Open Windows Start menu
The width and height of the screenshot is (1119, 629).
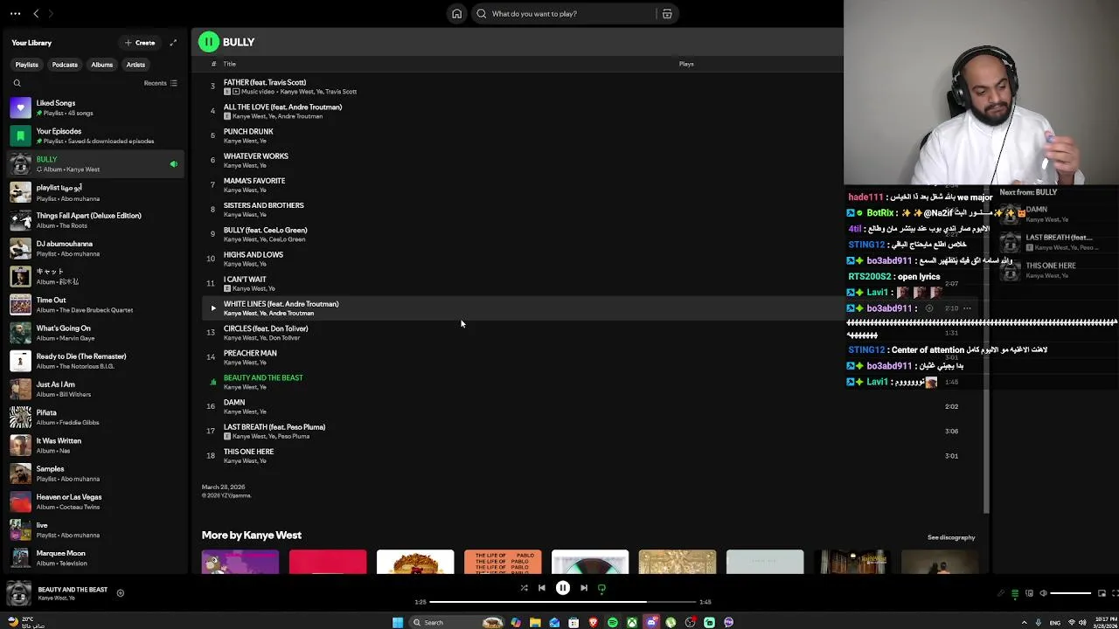coord(398,622)
